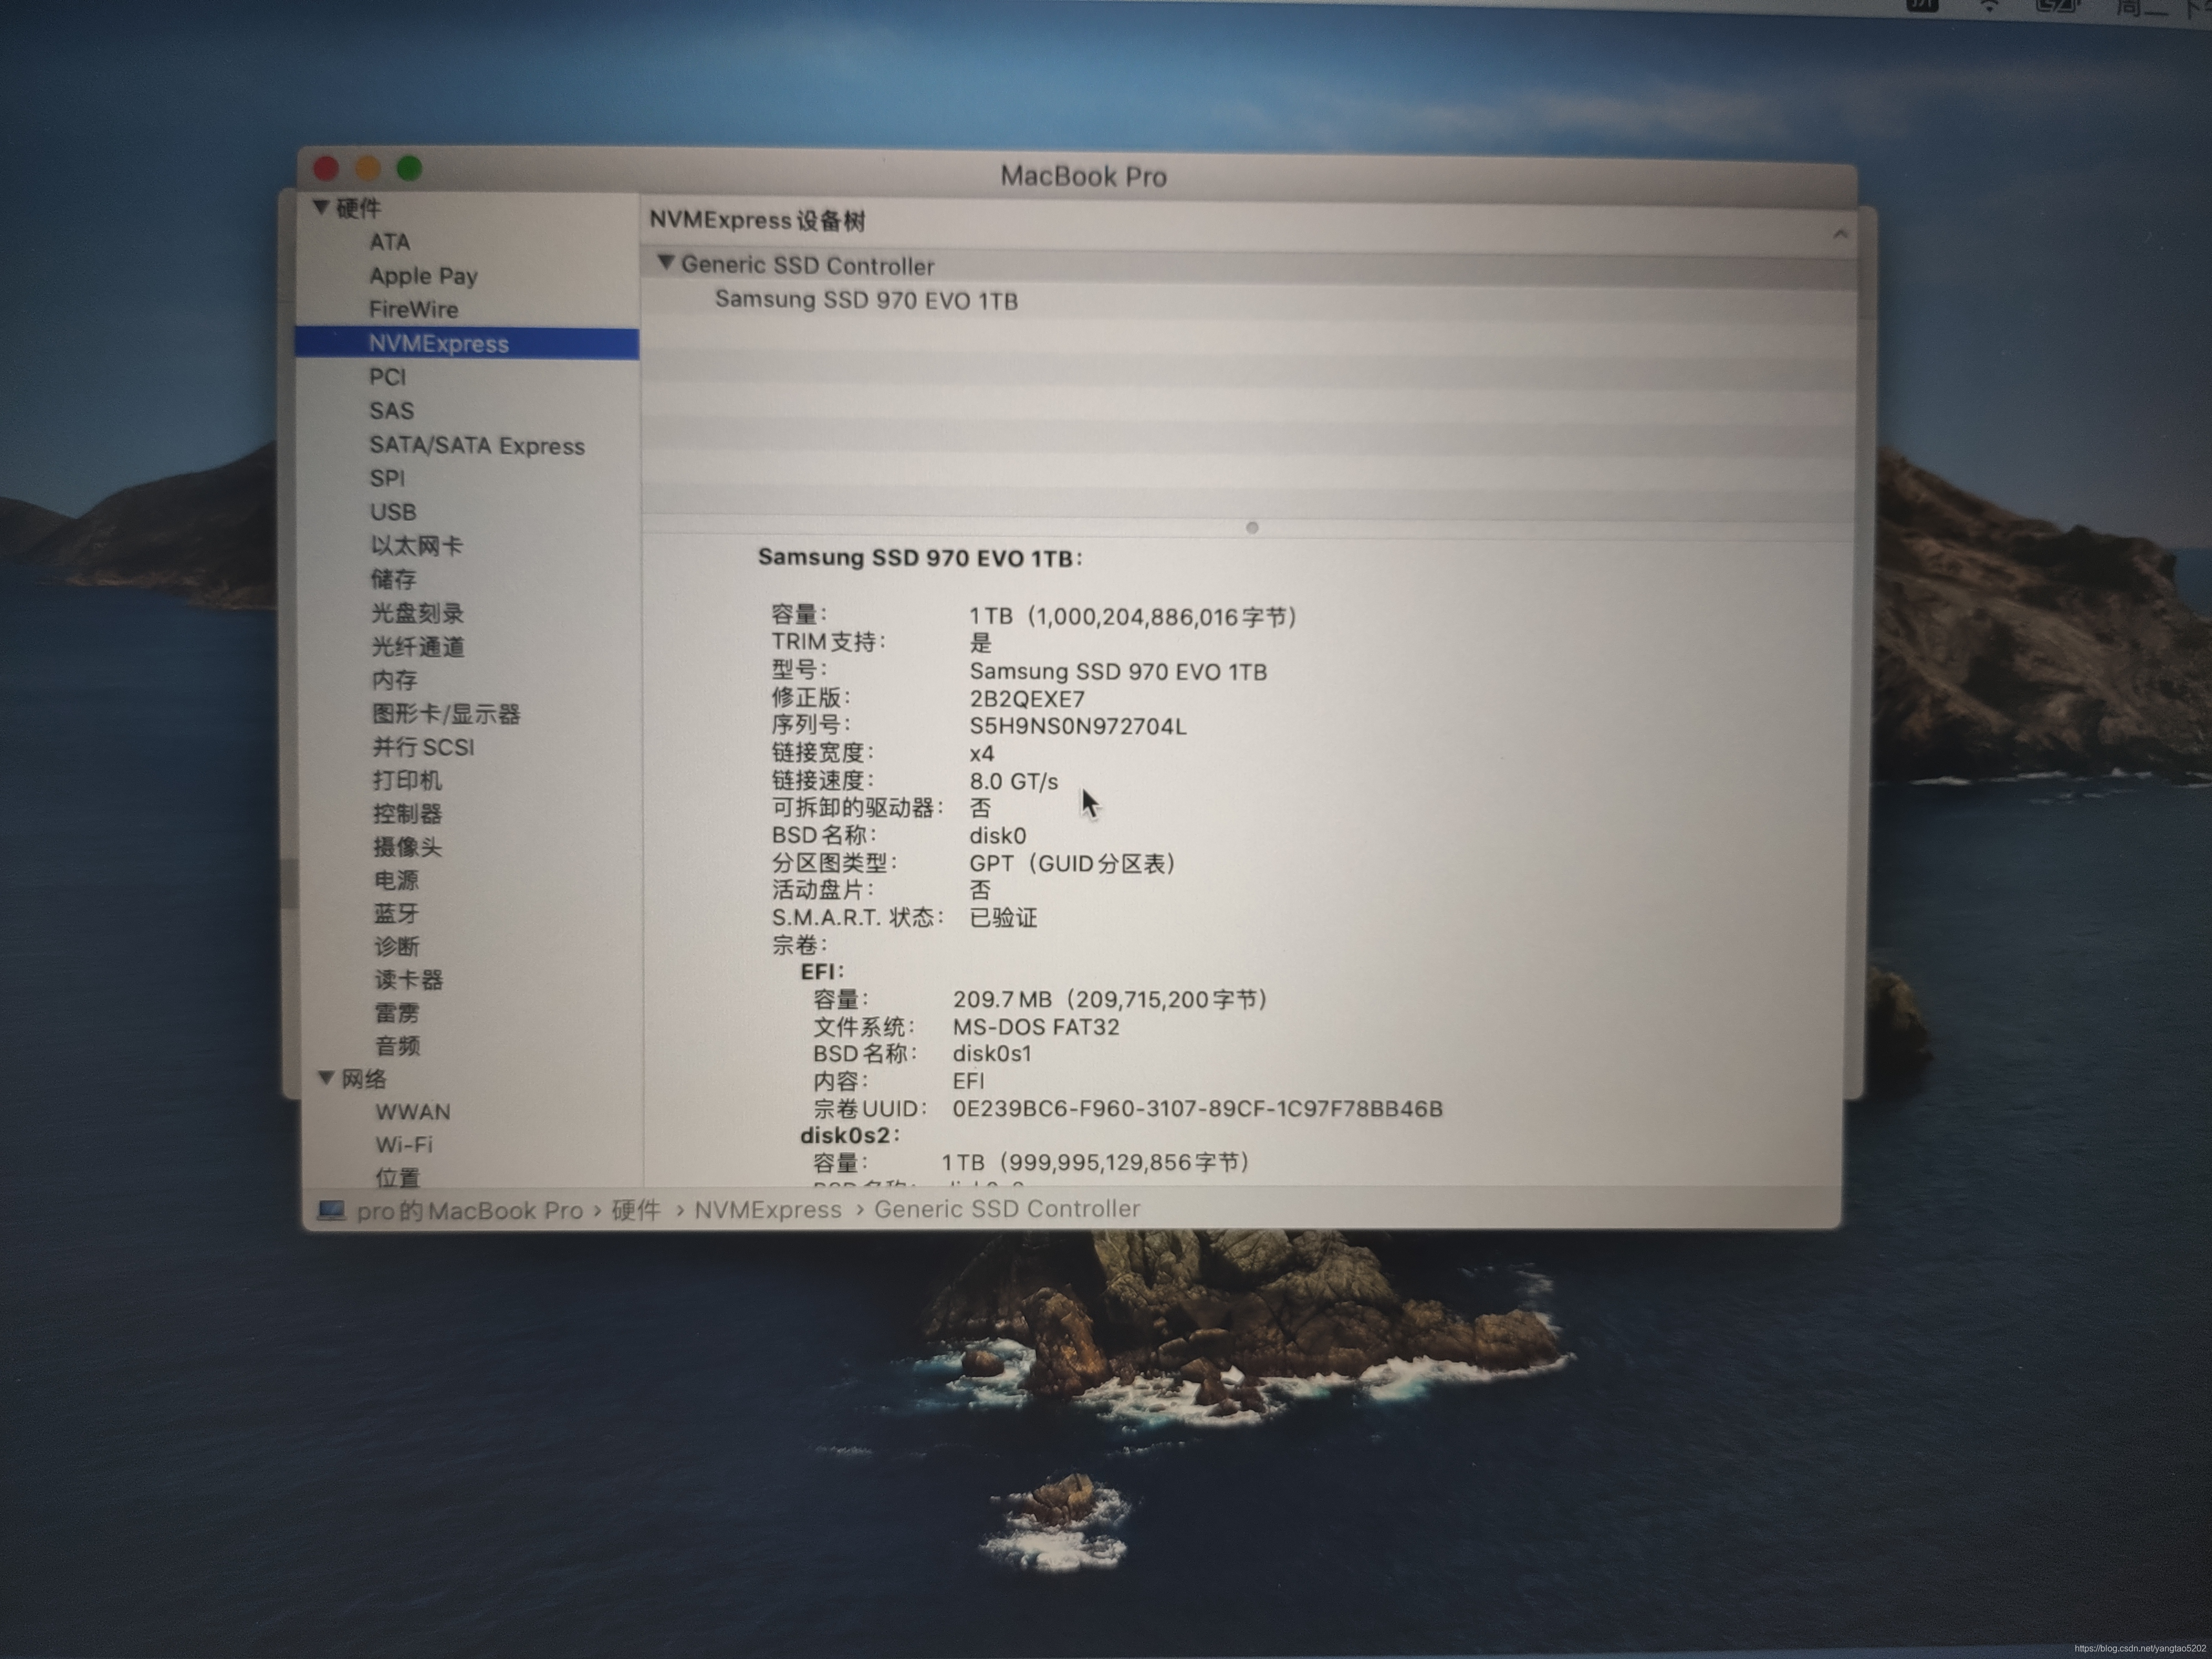Click the green zoom window button
This screenshot has width=2212, height=1659.
click(x=409, y=168)
